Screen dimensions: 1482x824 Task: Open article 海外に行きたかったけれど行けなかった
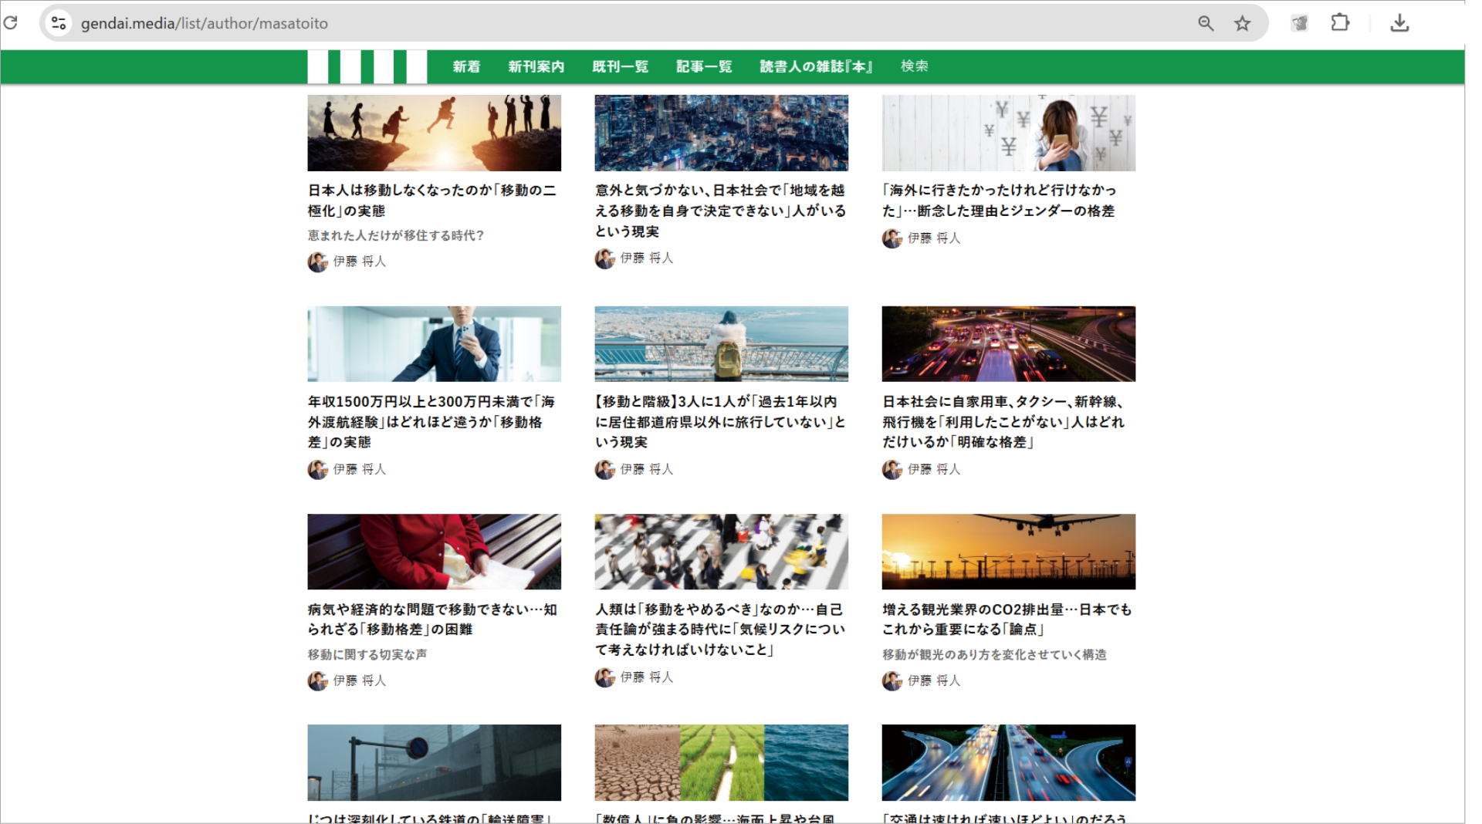[x=999, y=200]
